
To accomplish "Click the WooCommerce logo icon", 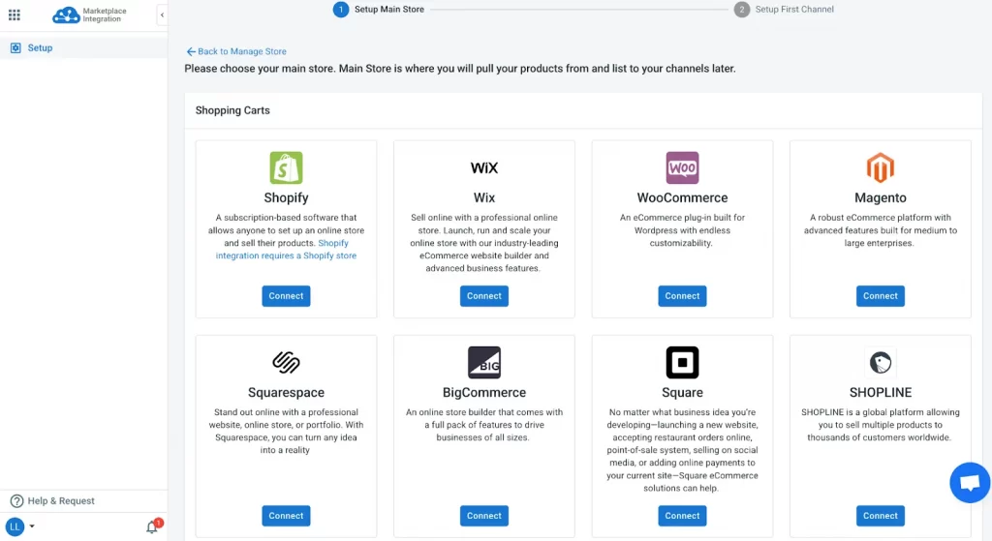I will [x=682, y=167].
